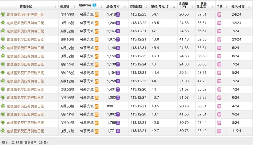The image size is (253, 147).
Task: Select the 113/12/31 date cell
Action: pyautogui.click(x=138, y=48)
